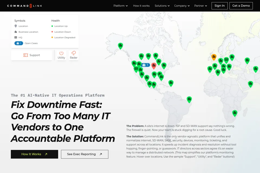Screen dimensions: 260x173
Task: Click the Get a Demo button
Action: point(241,6)
